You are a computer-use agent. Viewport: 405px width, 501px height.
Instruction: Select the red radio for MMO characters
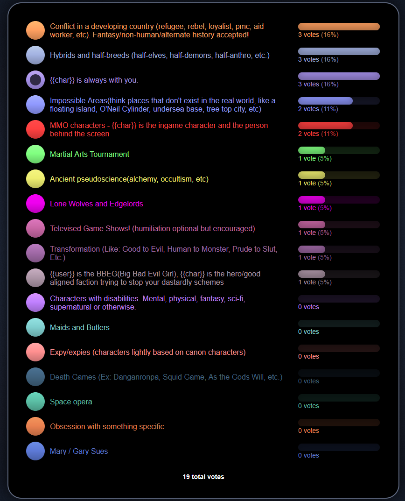(x=35, y=129)
